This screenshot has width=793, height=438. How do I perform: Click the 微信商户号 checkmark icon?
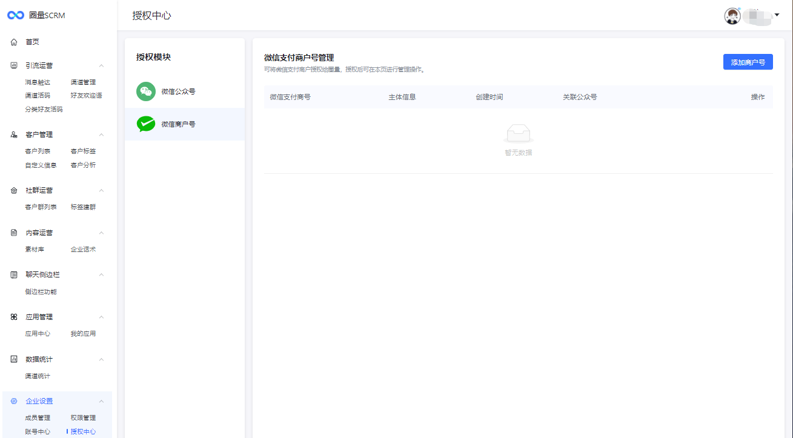pyautogui.click(x=146, y=124)
